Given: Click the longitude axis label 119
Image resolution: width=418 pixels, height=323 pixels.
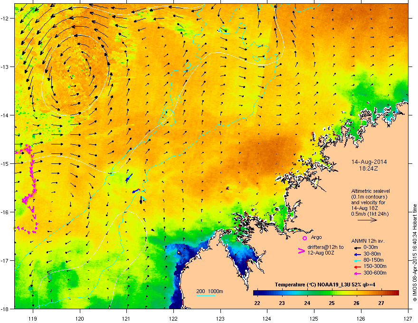Looking at the screenshot, I should coord(33,318).
